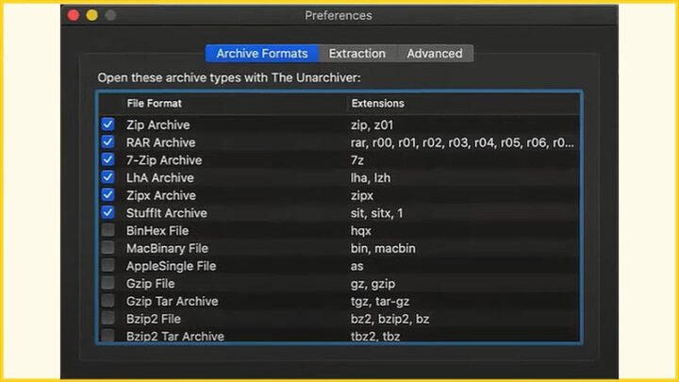The width and height of the screenshot is (679, 382).
Task: Click the 'hqx' extensions cell
Action: click(x=360, y=231)
